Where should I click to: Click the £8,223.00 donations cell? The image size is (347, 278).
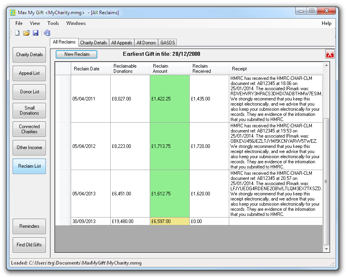tap(130, 146)
